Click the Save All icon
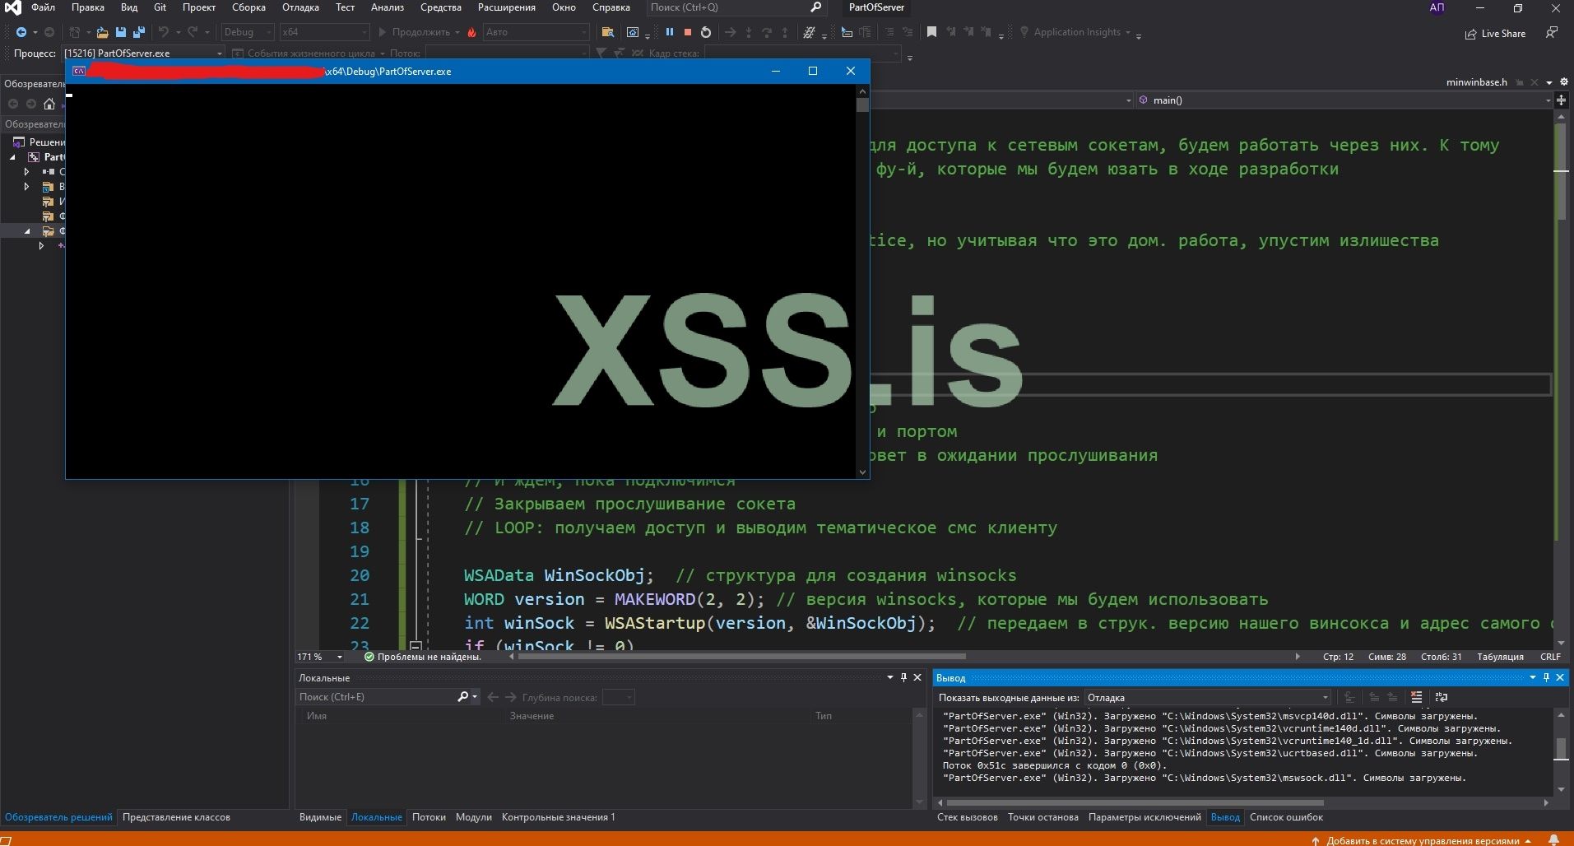 [x=138, y=32]
